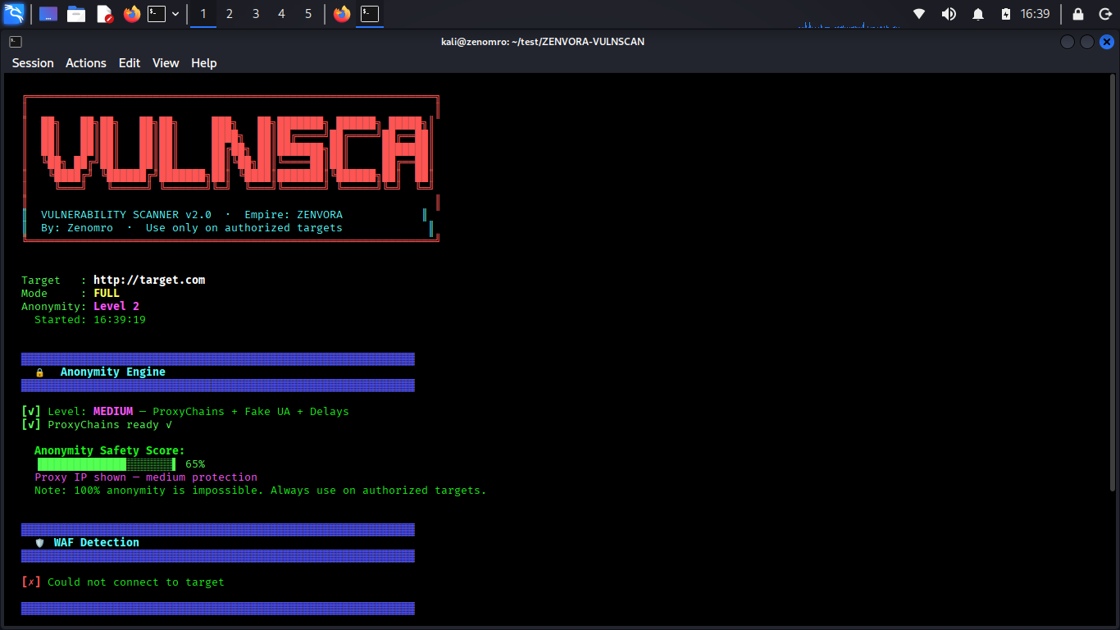1120x630 pixels.
Task: Select the line 'By: Zenomro'
Action: pyautogui.click(x=77, y=228)
